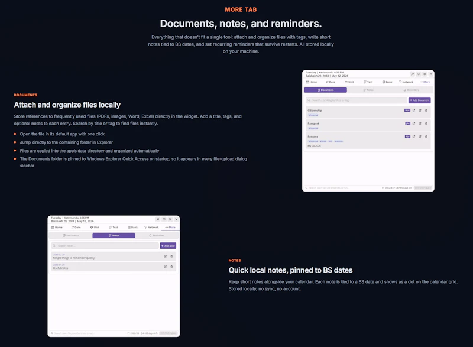Focus the document search by tag field
The image size is (473, 347).
(357, 100)
